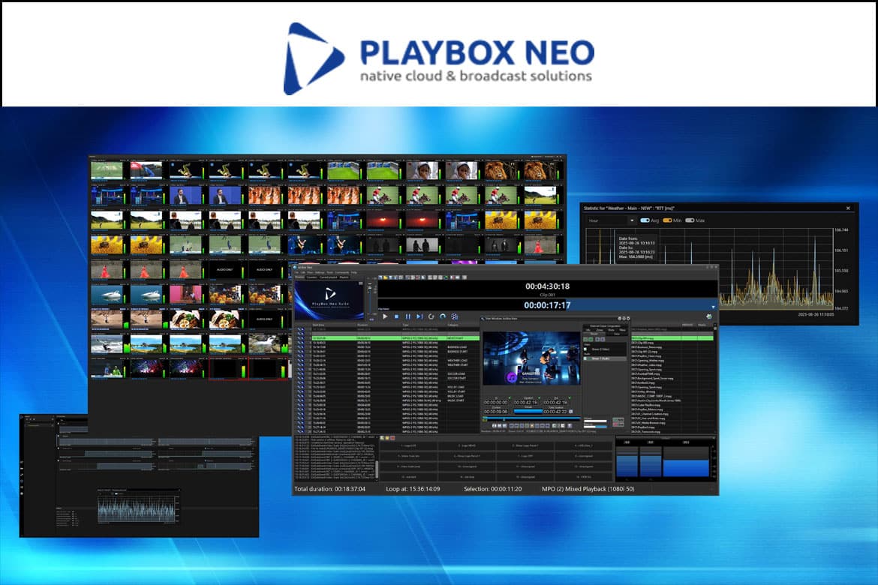Image resolution: width=878 pixels, height=585 pixels.
Task: Toggle the Max series switch in Statistic window
Action: point(690,220)
